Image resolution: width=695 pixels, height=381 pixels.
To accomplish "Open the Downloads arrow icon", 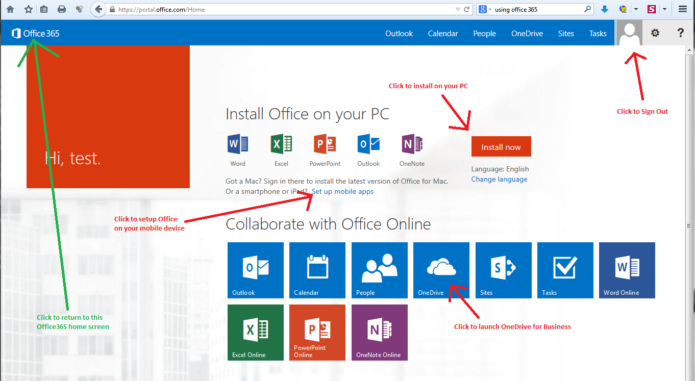I will point(605,9).
